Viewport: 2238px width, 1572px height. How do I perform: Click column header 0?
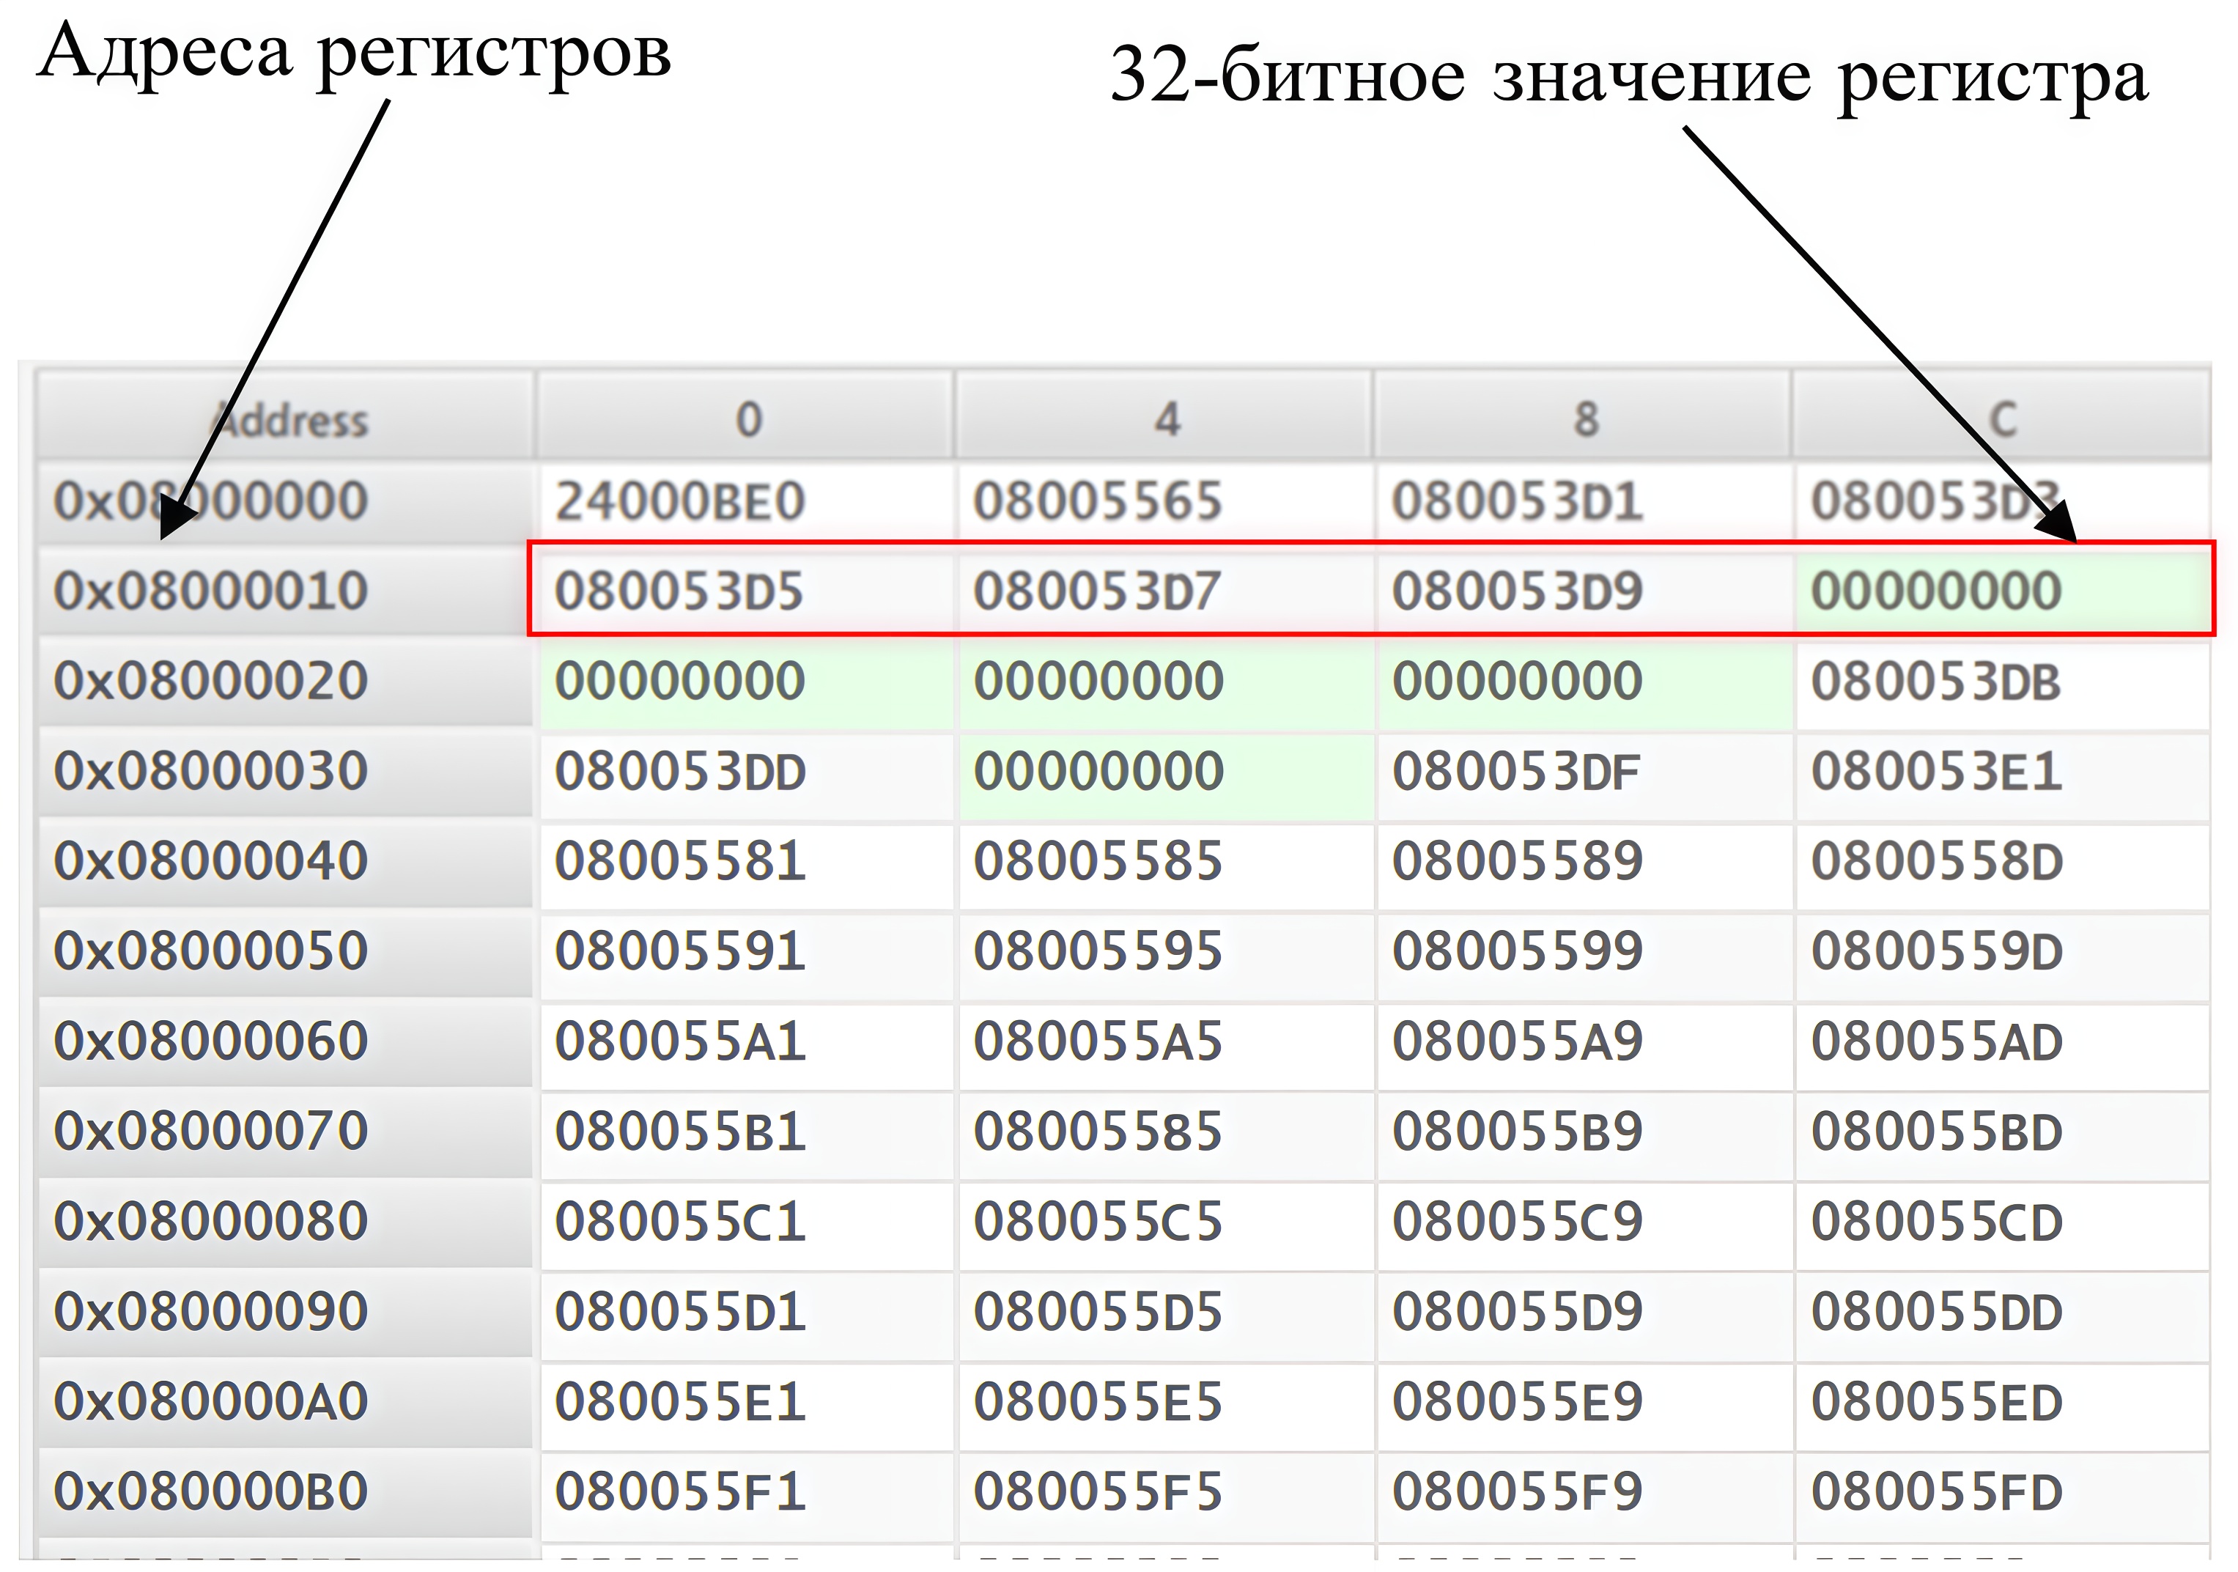pyautogui.click(x=747, y=419)
